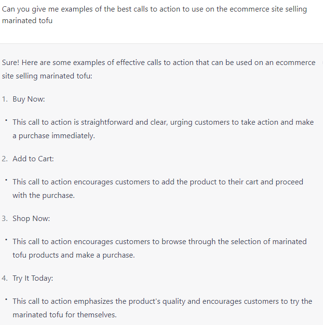Click the bullet dot before Add to Cart description
This screenshot has width=323, height=325.
[6, 180]
